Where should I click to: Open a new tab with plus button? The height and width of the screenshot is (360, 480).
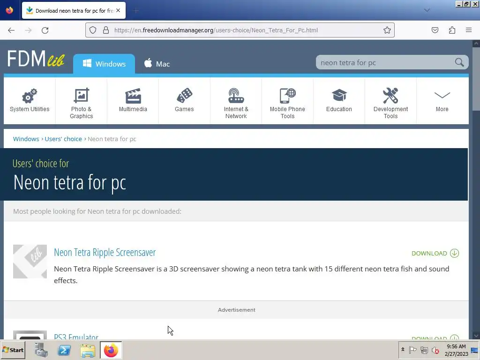point(136,11)
